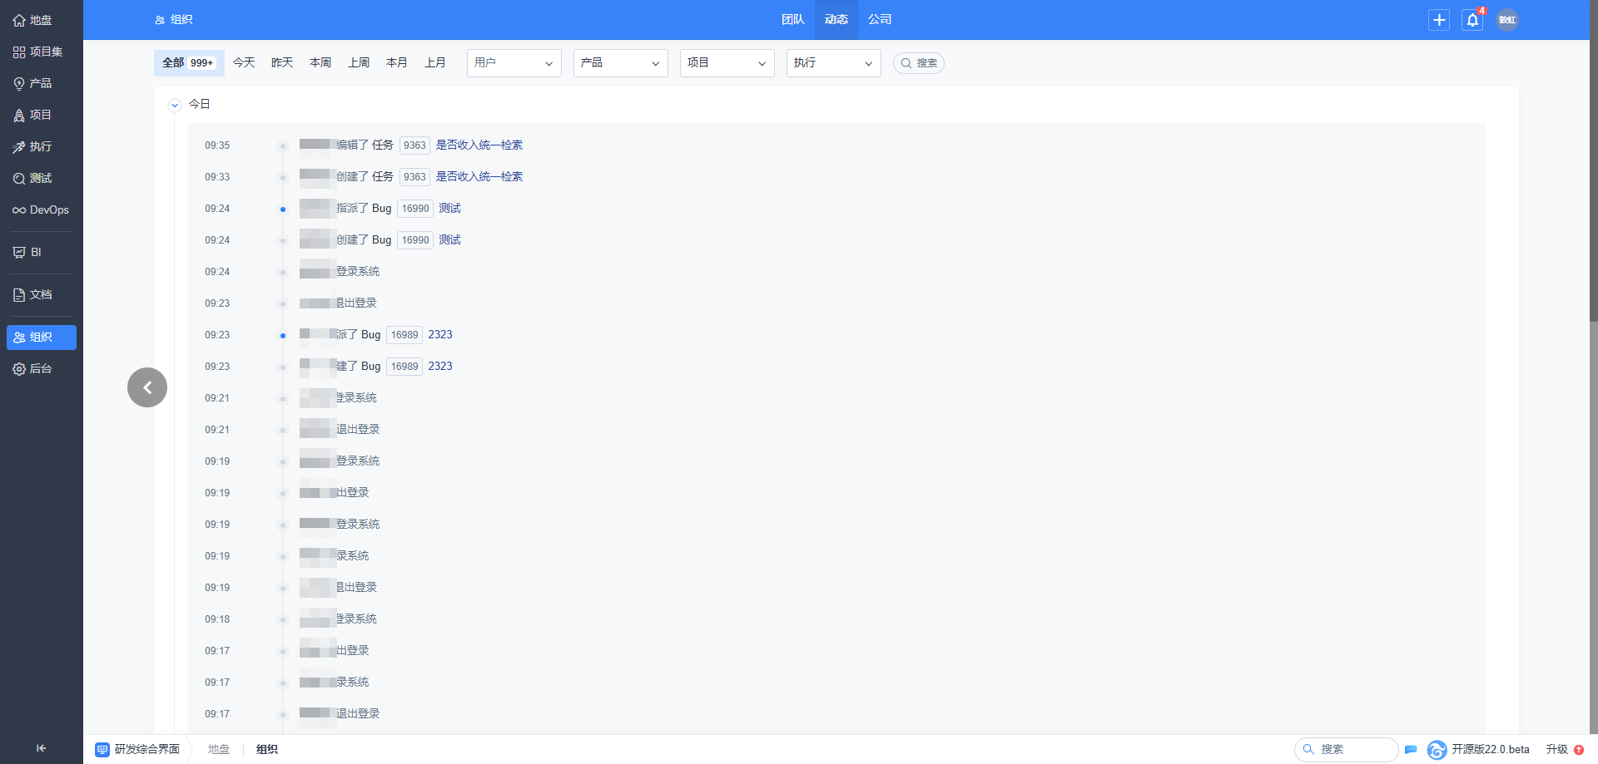Click the plus quick-create icon
This screenshot has height=764, width=1598.
(x=1439, y=21)
